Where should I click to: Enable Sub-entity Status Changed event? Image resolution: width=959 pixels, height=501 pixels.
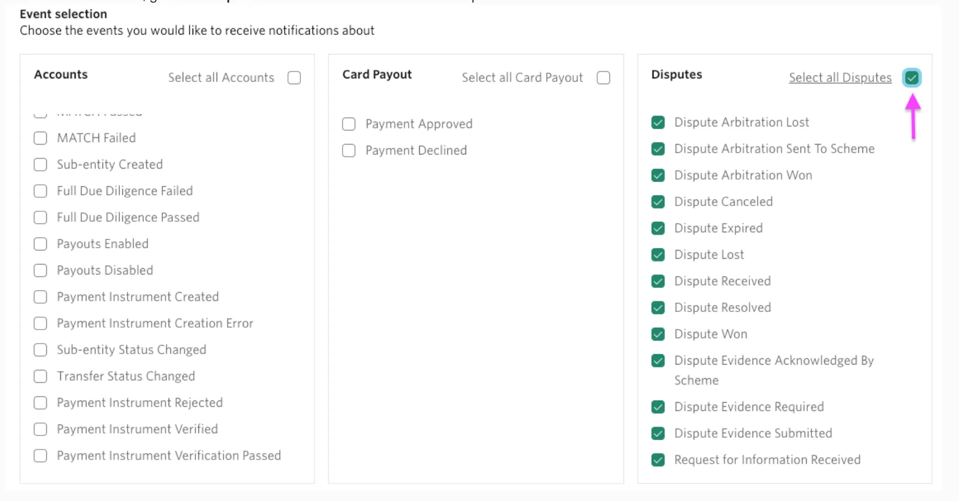pos(40,350)
